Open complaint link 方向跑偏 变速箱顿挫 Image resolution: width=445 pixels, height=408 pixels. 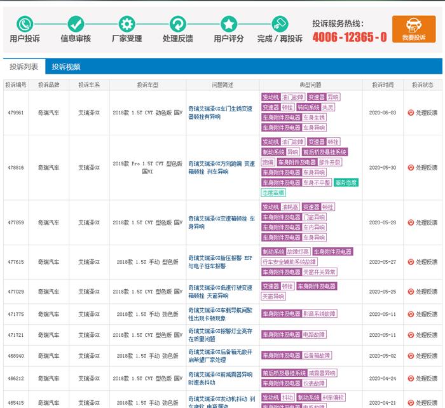[x=222, y=168]
